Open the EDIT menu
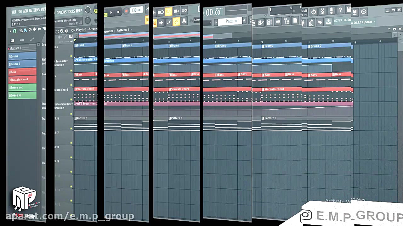 point(20,12)
